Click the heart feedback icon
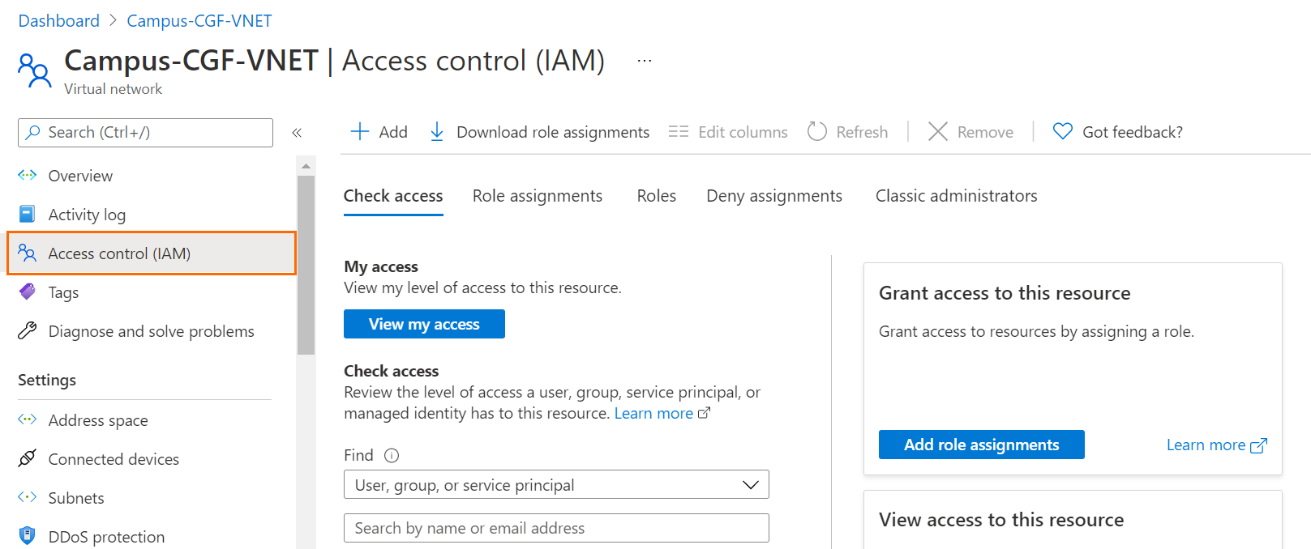1311x549 pixels. 1062,131
